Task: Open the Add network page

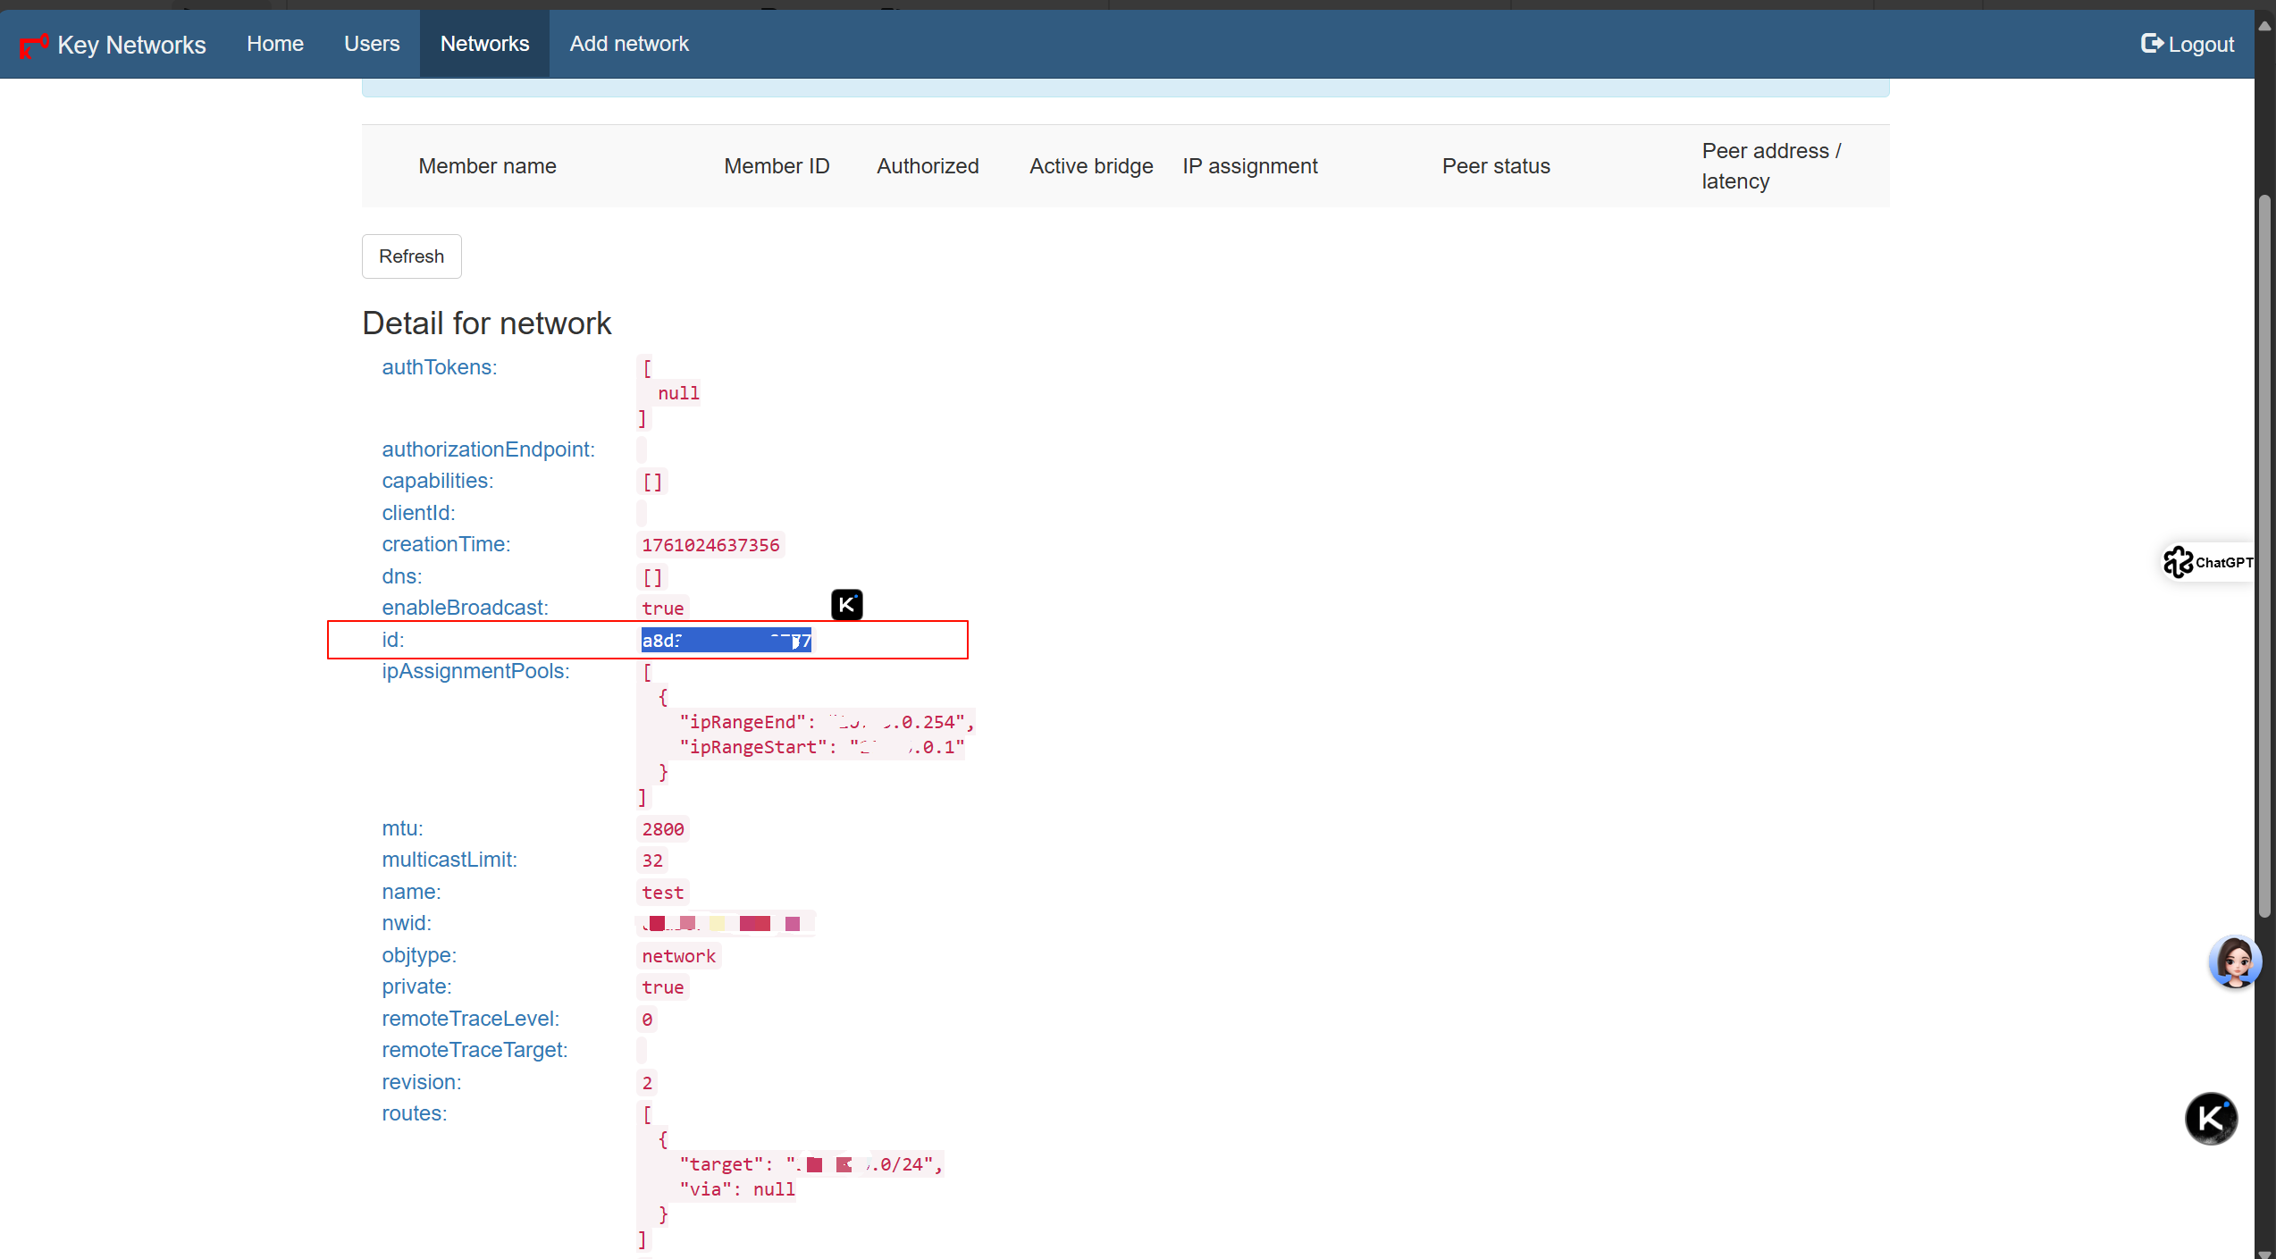Action: (x=629, y=44)
